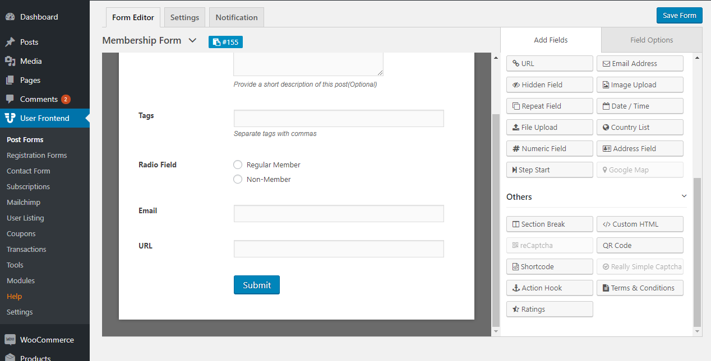Add a Section Break
This screenshot has height=361, width=711.
550,224
